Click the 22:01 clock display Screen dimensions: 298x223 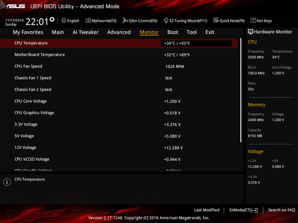point(37,21)
